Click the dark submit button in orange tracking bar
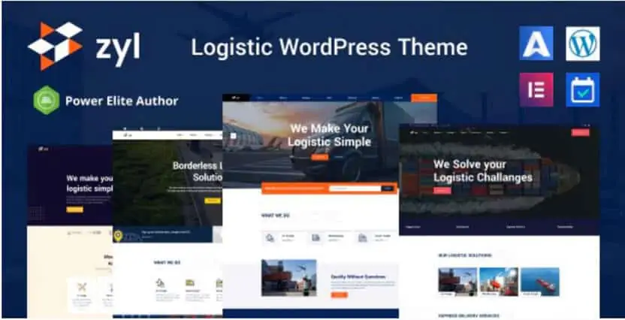625x320 pixels. (388, 189)
